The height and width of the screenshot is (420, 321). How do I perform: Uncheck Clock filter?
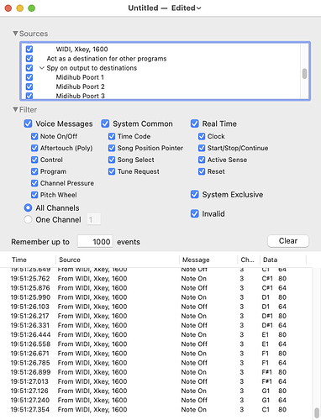202,136
